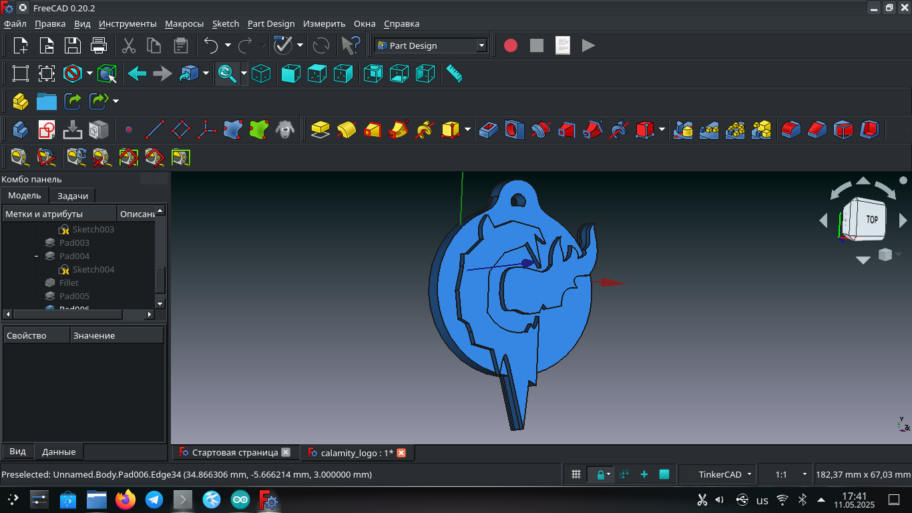
Task: Close the calamity_logo document tab
Action: pos(401,453)
